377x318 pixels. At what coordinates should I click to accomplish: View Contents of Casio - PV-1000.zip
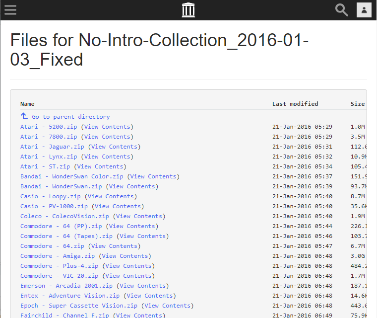tap(118, 206)
